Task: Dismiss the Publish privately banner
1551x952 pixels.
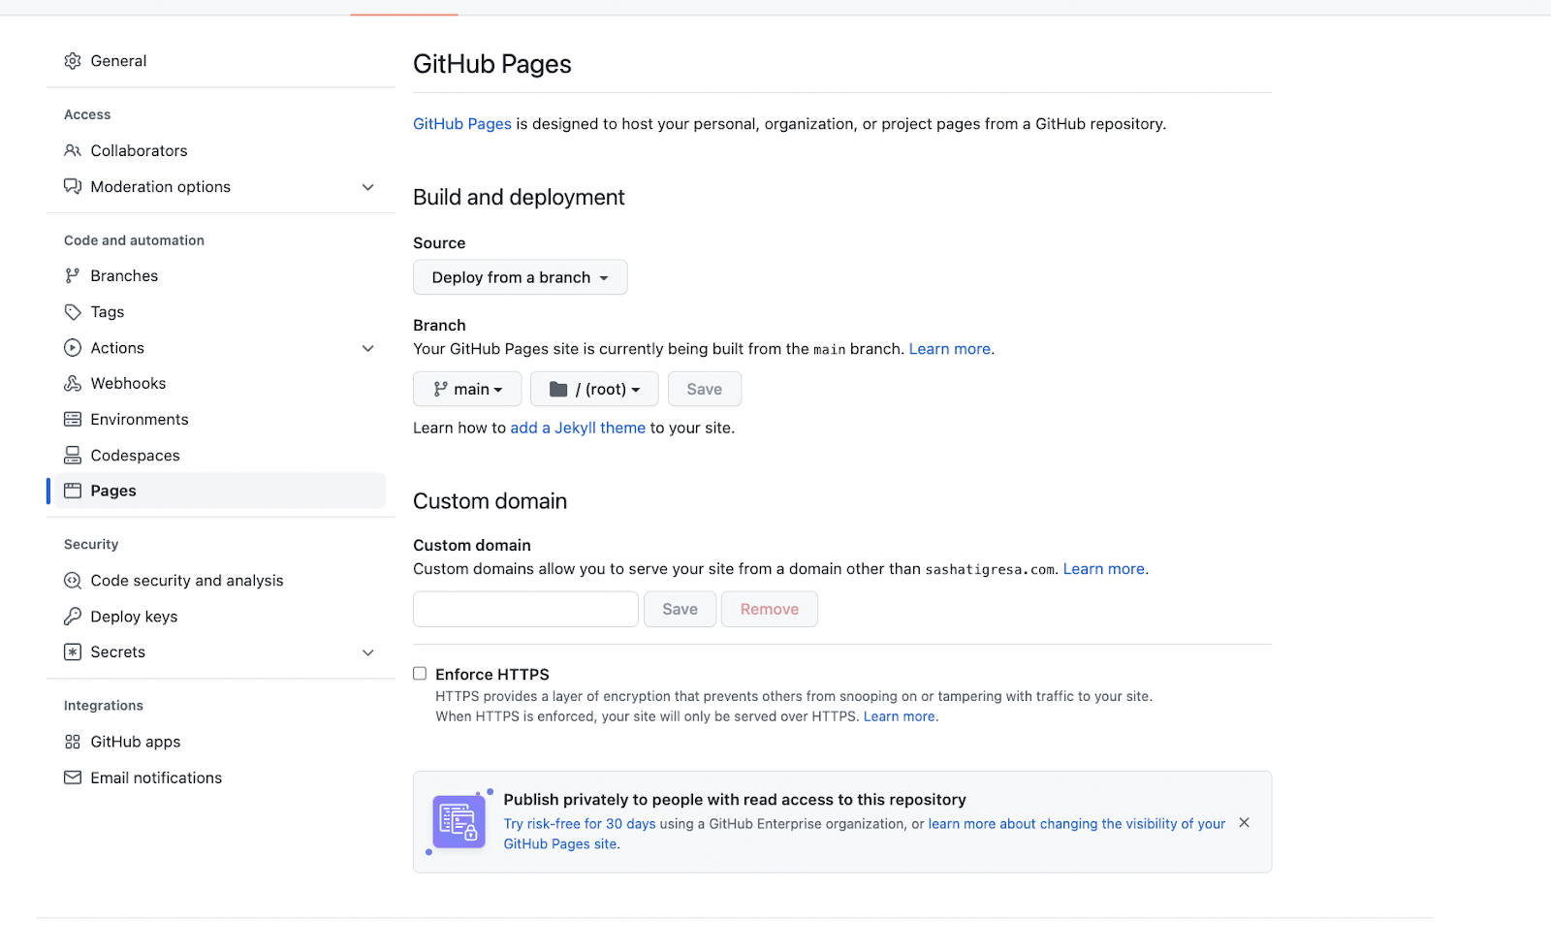Action: click(1245, 823)
